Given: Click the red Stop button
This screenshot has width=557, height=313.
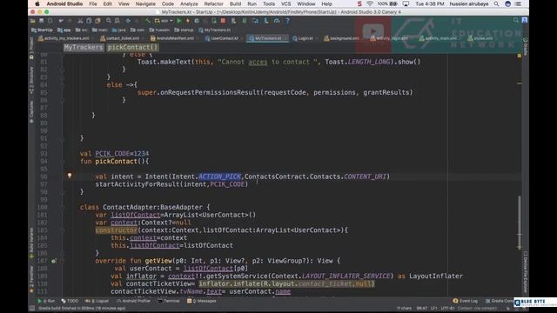Looking at the screenshot, I should (223, 21).
